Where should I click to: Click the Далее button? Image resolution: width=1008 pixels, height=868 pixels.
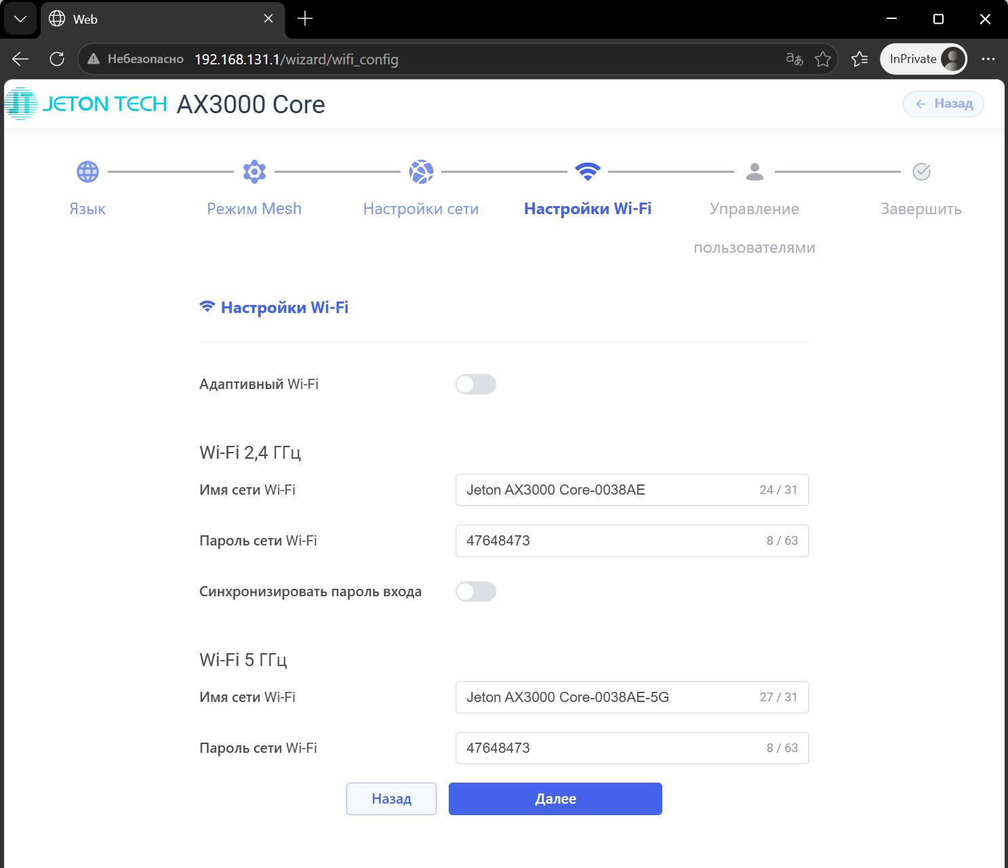(555, 799)
